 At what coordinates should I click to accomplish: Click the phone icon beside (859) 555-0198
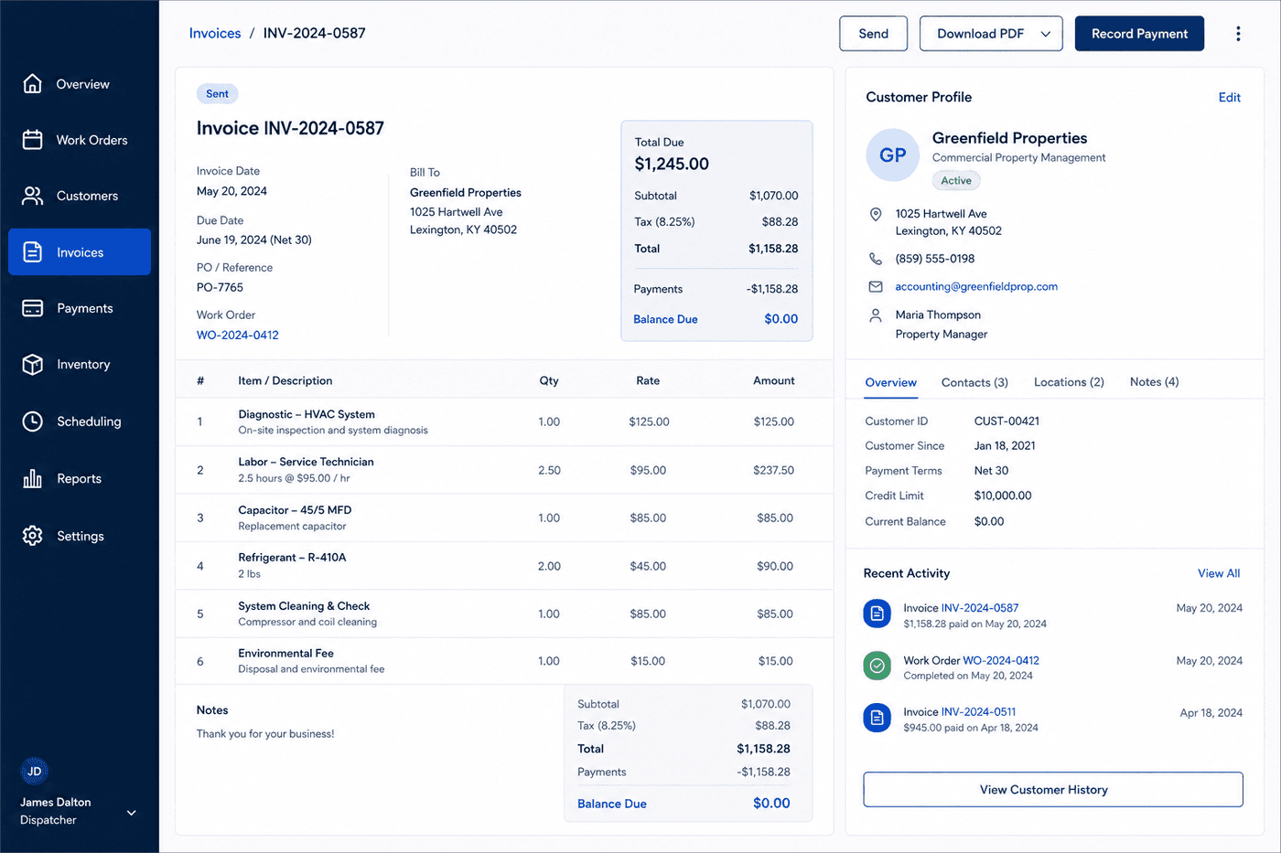coord(876,259)
